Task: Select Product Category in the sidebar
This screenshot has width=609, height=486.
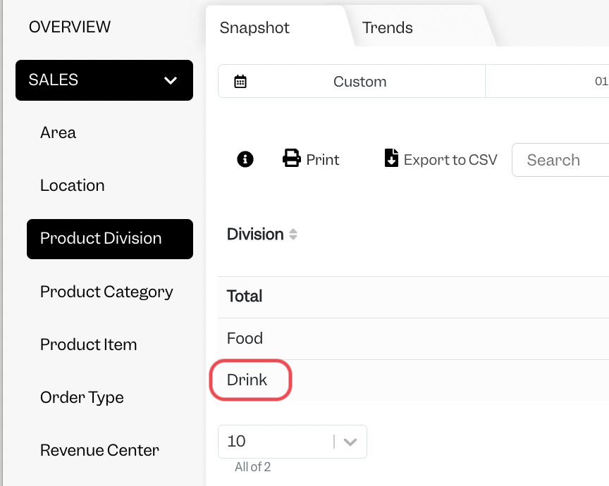Action: pyautogui.click(x=107, y=292)
